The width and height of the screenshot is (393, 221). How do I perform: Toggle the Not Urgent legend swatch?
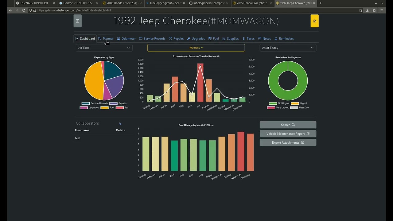[x=273, y=103]
